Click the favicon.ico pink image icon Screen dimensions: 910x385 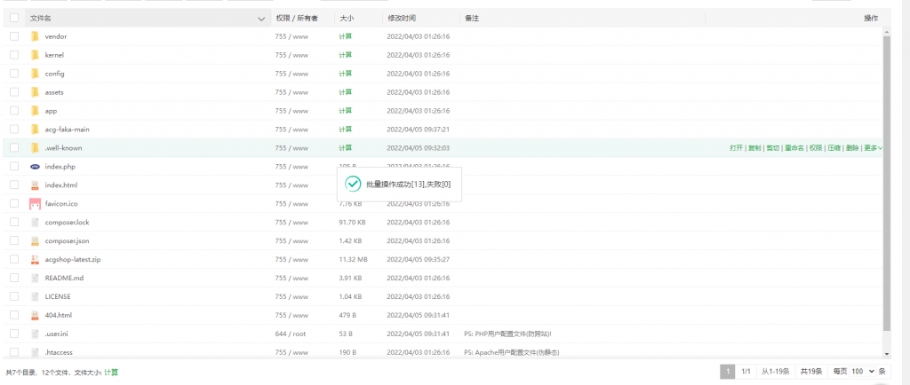[x=35, y=204]
